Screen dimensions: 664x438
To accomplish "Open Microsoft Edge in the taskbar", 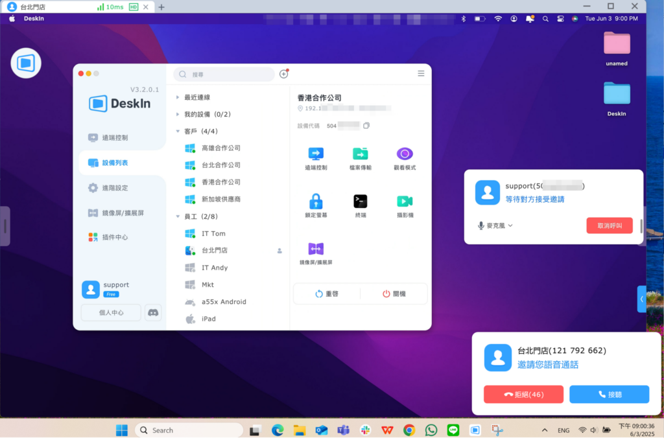I will coord(278,430).
